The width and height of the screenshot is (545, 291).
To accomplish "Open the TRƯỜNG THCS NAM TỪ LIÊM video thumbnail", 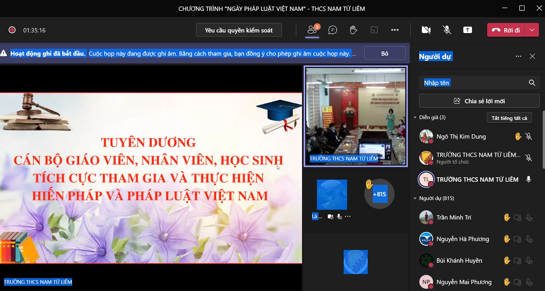I will [356, 116].
